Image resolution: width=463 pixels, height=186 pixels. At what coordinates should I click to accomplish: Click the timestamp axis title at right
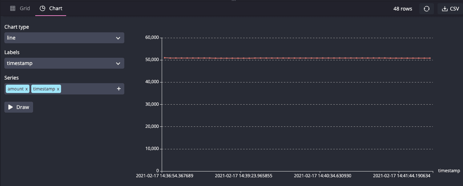tap(449, 171)
